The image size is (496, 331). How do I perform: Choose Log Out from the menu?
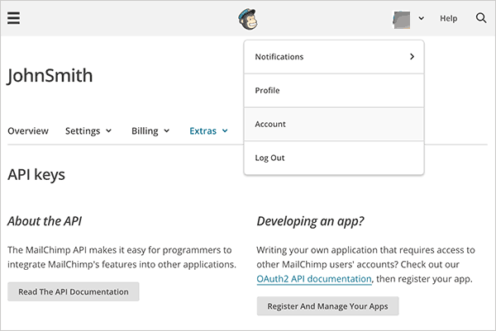pos(334,158)
